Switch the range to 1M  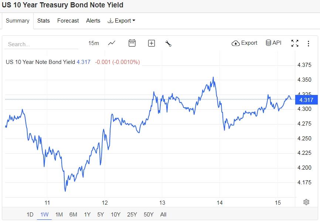pos(59,214)
